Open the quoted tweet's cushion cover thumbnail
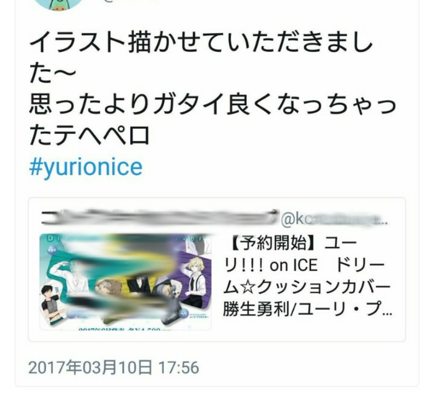Screen dimensions: 434x393 click(125, 282)
